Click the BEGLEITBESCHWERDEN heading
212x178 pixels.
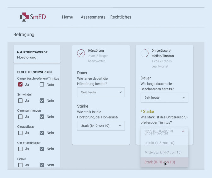(x=34, y=72)
